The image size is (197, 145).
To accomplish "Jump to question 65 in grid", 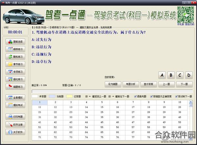I will [102, 132].
